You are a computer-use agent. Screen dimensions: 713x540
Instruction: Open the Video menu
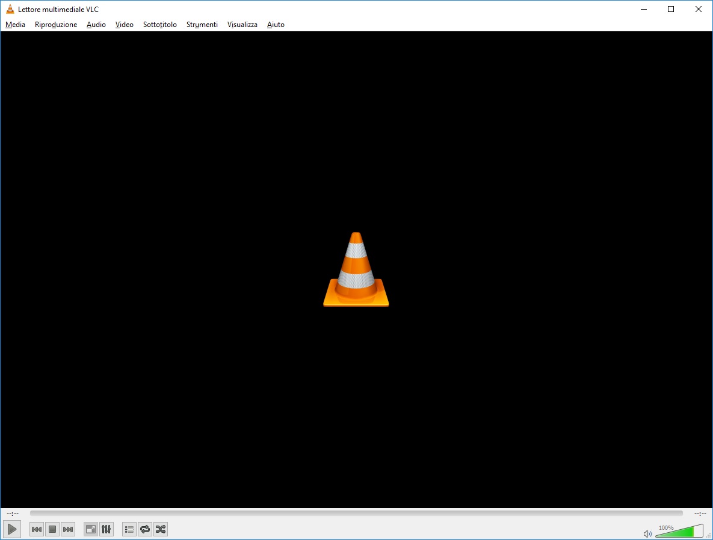(124, 25)
